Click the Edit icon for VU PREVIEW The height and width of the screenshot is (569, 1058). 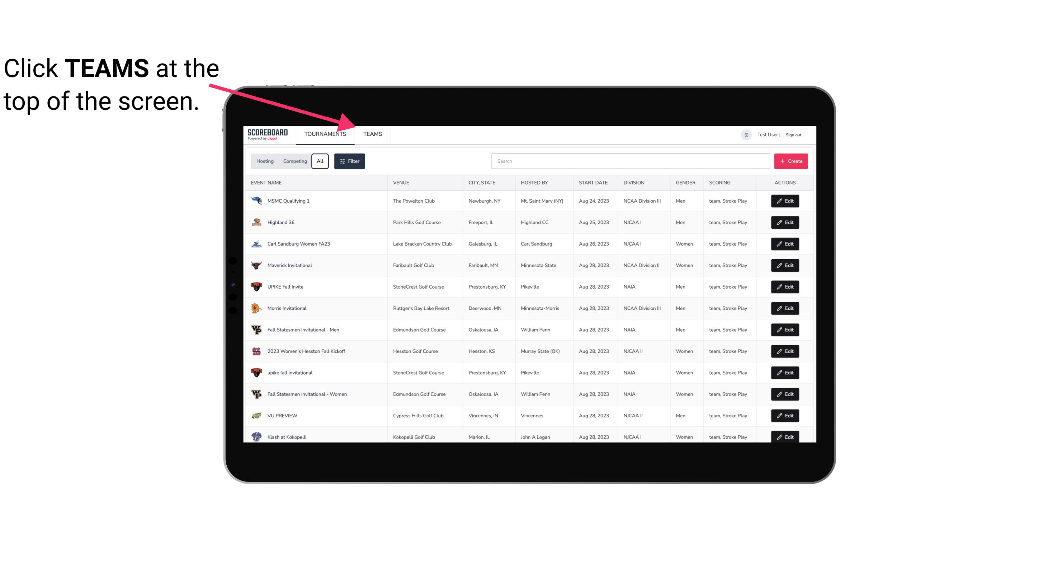coord(785,415)
